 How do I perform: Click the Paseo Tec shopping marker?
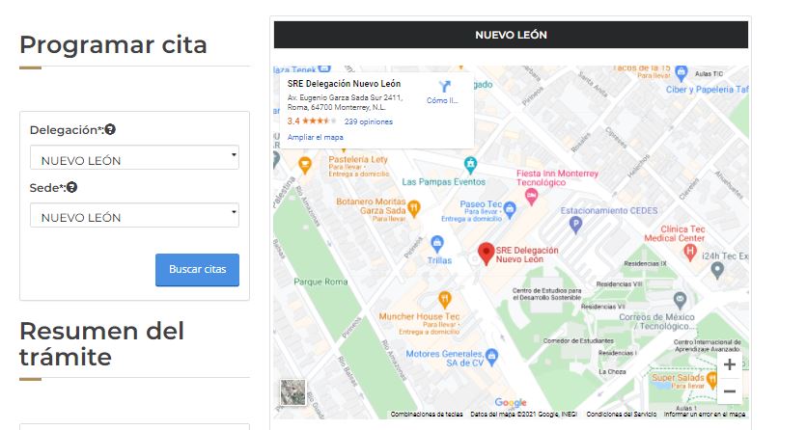510,209
